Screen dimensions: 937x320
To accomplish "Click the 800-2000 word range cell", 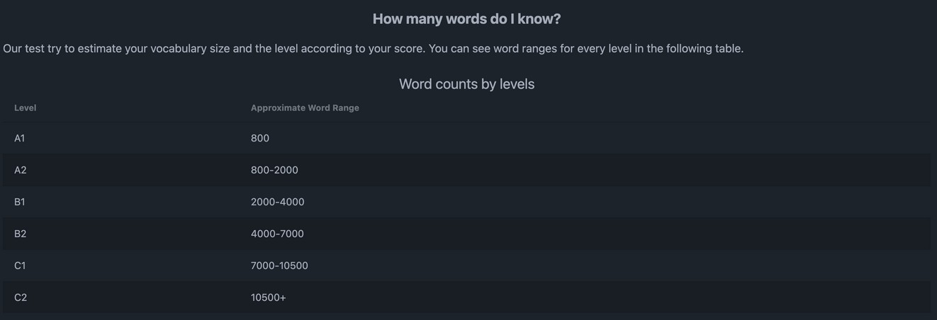I will click(274, 170).
